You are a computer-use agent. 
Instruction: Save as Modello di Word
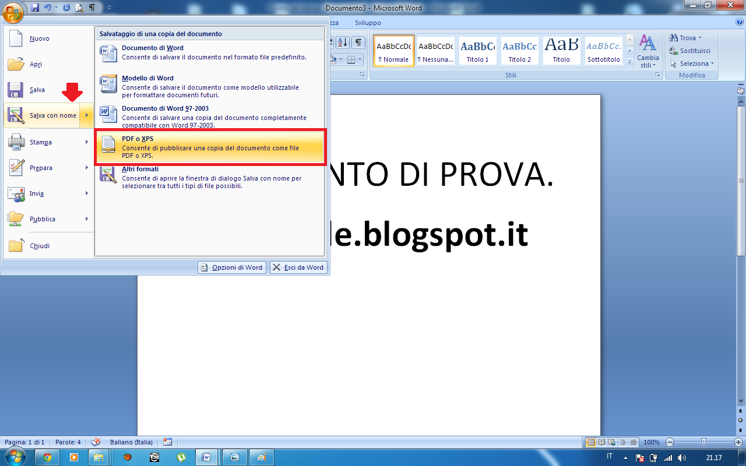tap(210, 86)
